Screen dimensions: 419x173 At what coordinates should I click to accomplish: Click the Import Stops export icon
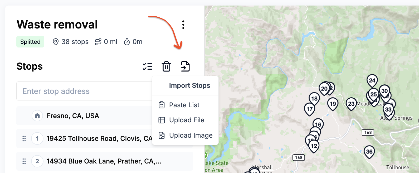click(185, 66)
